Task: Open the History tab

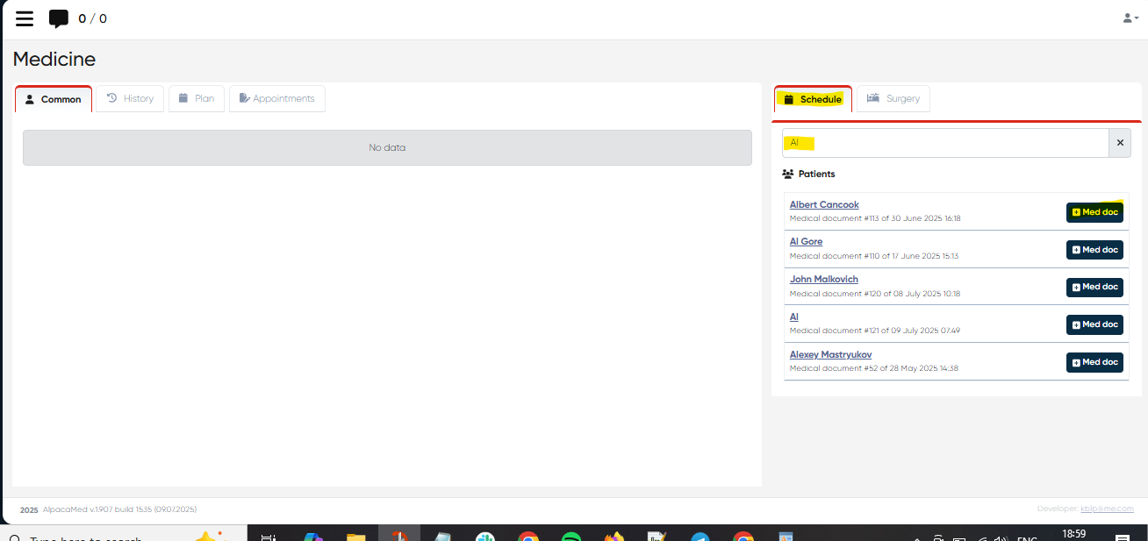Action: point(130,99)
